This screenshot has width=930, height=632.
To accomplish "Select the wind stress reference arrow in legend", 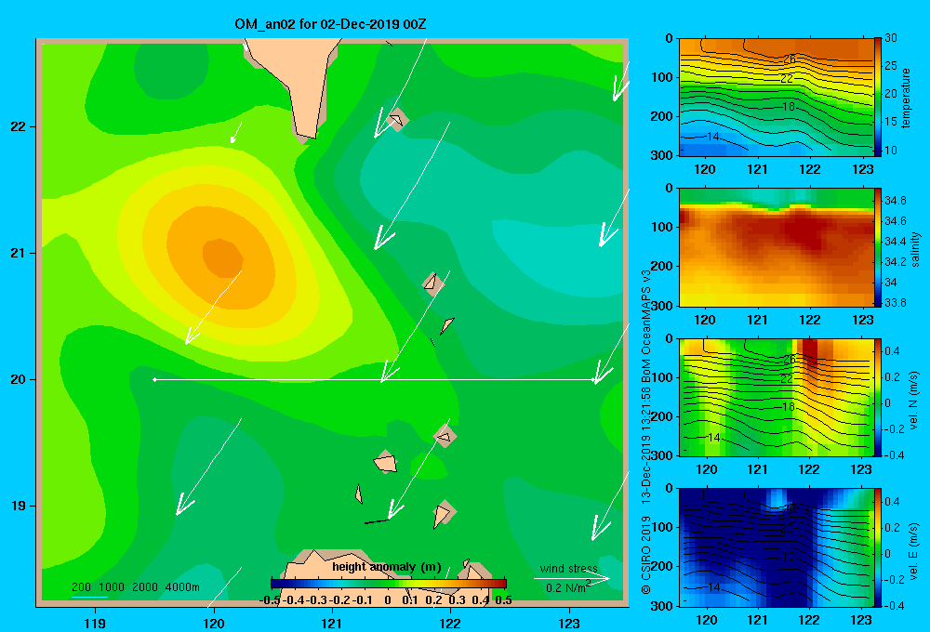I will pyautogui.click(x=572, y=578).
